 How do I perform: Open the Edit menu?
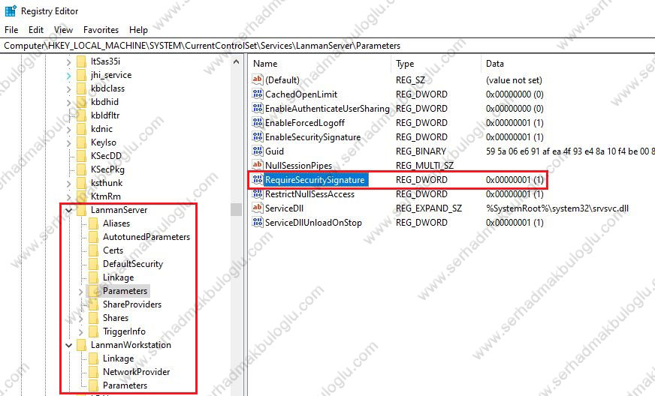[x=36, y=30]
